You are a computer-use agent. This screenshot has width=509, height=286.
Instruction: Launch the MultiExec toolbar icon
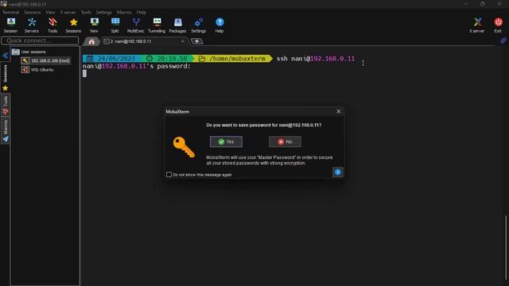click(136, 25)
